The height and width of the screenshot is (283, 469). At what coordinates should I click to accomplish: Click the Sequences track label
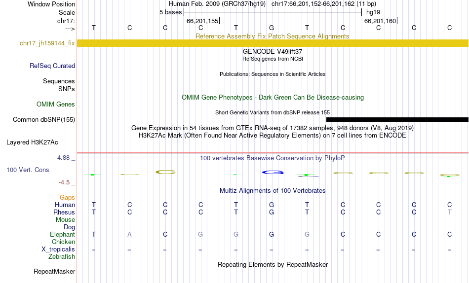(x=59, y=81)
